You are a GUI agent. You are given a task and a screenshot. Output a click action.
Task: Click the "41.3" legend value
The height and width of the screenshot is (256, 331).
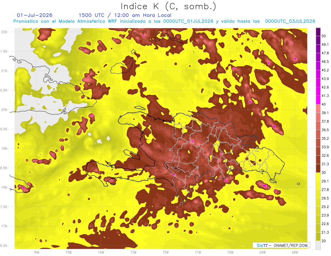pos(325,96)
